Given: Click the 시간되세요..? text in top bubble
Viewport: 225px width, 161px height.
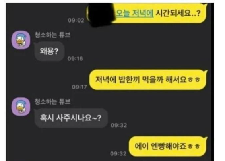Looking at the screenshot, I should (x=178, y=13).
